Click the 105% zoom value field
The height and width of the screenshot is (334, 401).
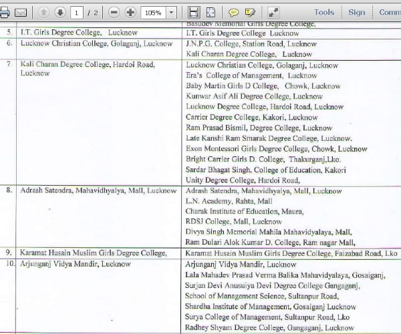153,13
